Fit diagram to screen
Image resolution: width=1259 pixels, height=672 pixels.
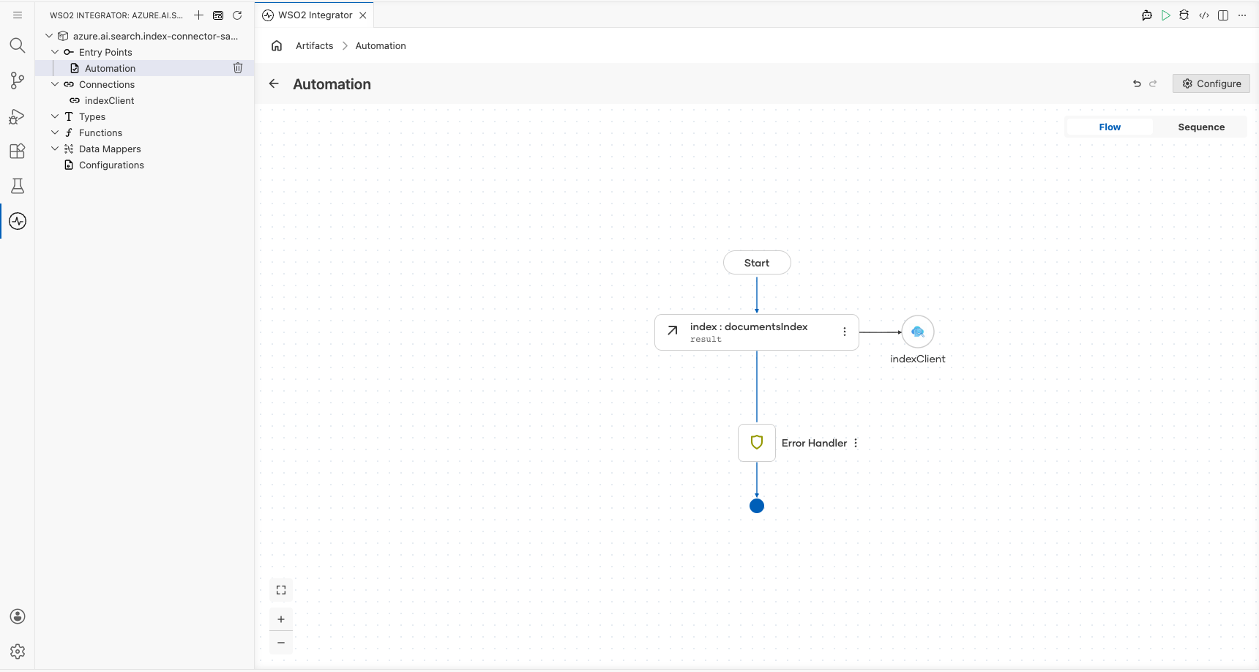tap(281, 590)
